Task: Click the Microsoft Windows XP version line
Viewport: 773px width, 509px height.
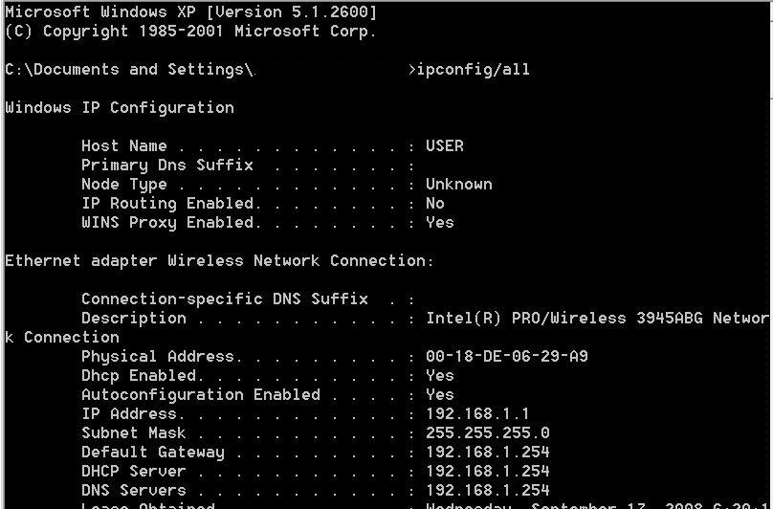Action: [191, 12]
